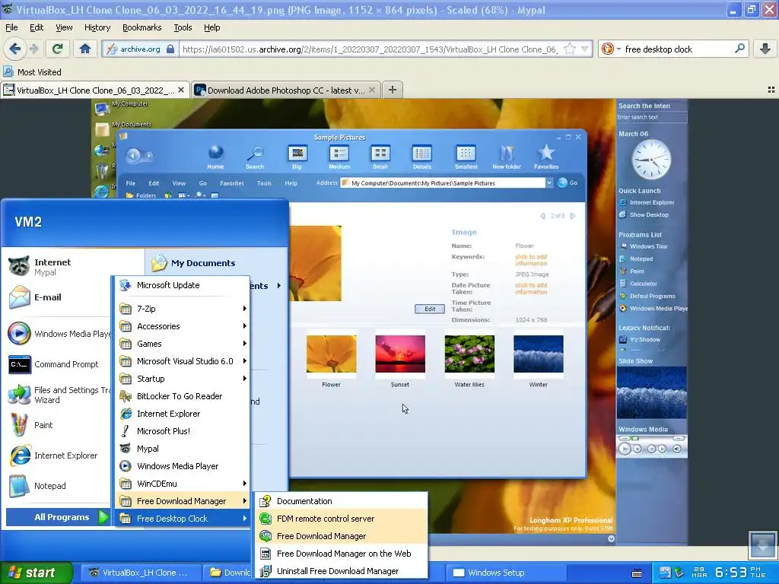Switch to Medium view in Sample Pictures
The image size is (779, 584).
(x=339, y=157)
